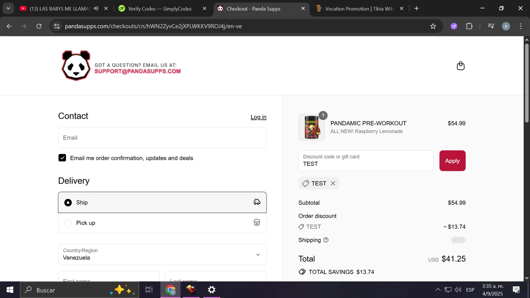This screenshot has width=530, height=298.
Task: Click the Email input field
Action: [x=162, y=137]
